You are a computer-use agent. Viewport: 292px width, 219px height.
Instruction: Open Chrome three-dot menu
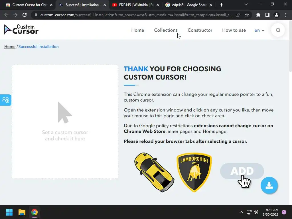pyautogui.click(x=286, y=15)
